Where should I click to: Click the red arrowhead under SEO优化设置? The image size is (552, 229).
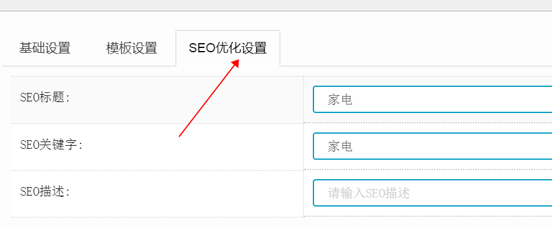[235, 63]
